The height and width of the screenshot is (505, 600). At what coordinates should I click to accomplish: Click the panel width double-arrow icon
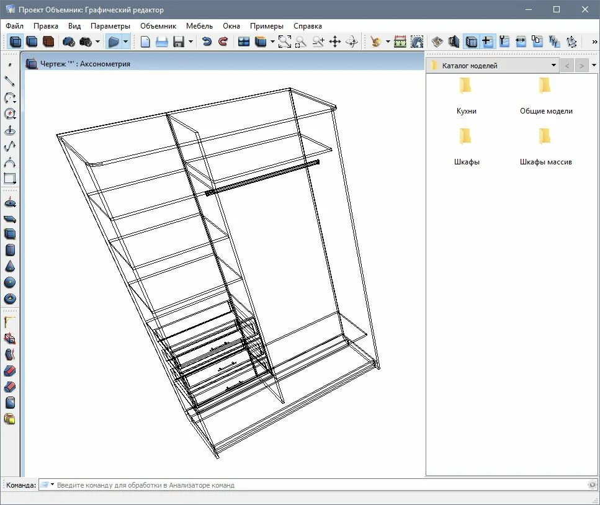521,42
